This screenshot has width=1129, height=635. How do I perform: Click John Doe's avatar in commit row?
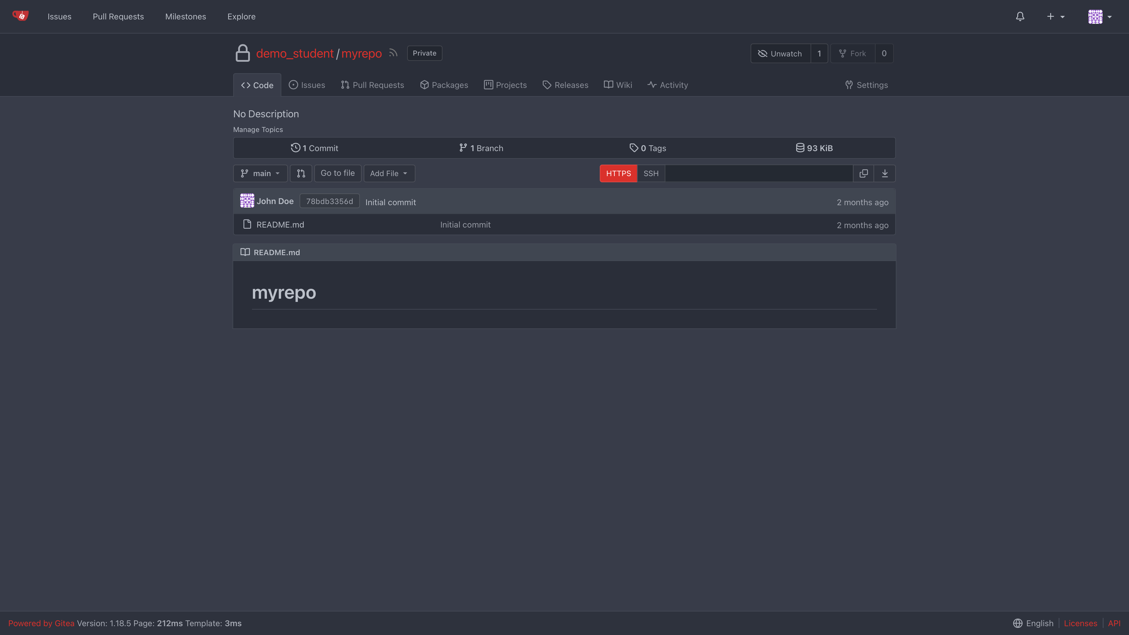(x=247, y=201)
